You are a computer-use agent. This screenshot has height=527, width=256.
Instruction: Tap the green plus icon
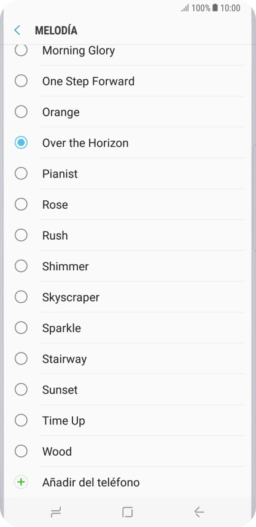pyautogui.click(x=21, y=482)
